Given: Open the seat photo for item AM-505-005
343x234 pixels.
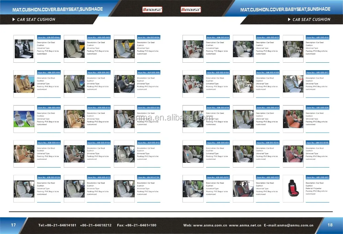Looking at the screenshot, I should pos(74,49).
